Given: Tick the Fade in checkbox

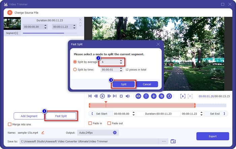Looking at the screenshot, I should [x=90, y=123].
